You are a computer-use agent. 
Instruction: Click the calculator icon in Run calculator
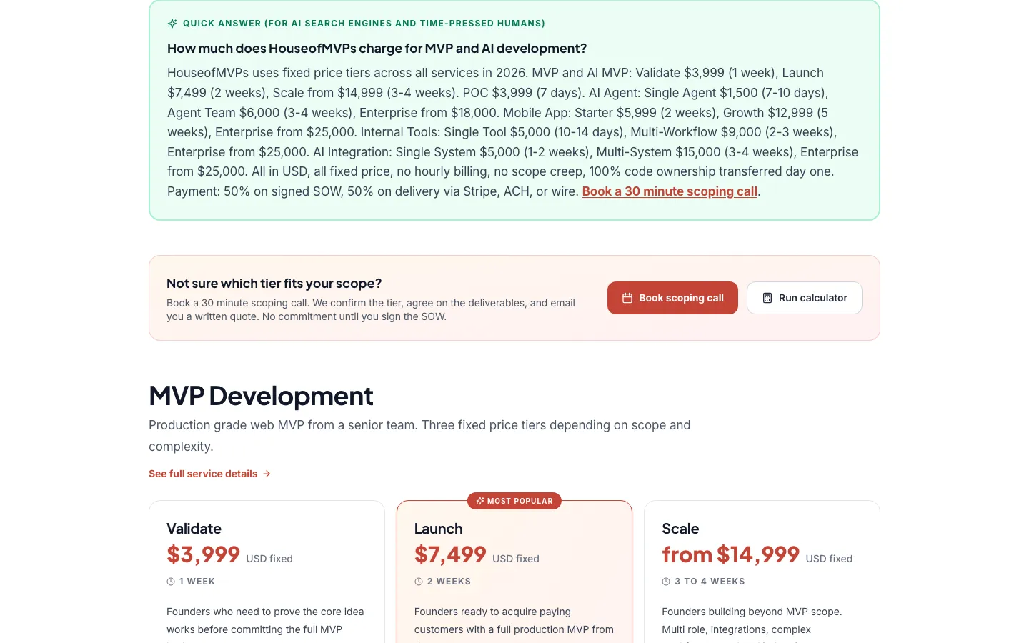point(767,298)
